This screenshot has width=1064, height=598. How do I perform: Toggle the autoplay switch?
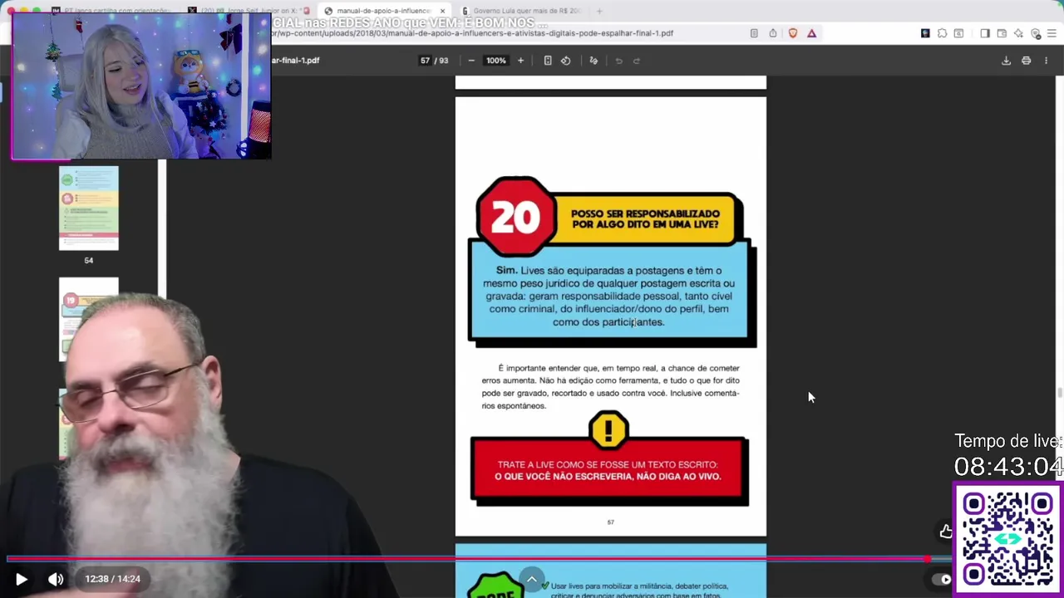942,580
